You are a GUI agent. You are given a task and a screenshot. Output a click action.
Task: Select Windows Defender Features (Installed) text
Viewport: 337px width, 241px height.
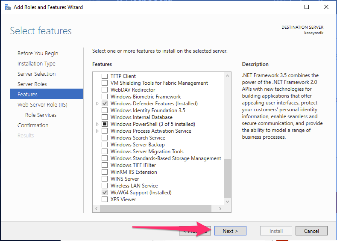pyautogui.click(x=154, y=104)
